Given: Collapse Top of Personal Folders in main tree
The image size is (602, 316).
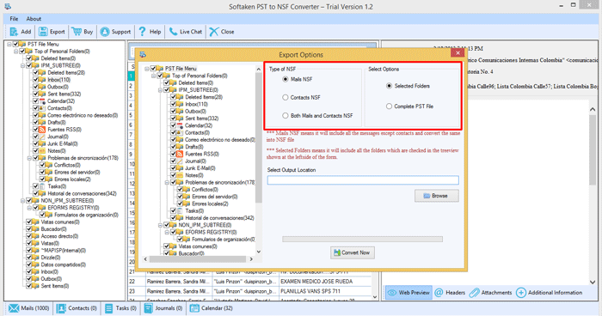Looking at the screenshot, I should coord(15,52).
